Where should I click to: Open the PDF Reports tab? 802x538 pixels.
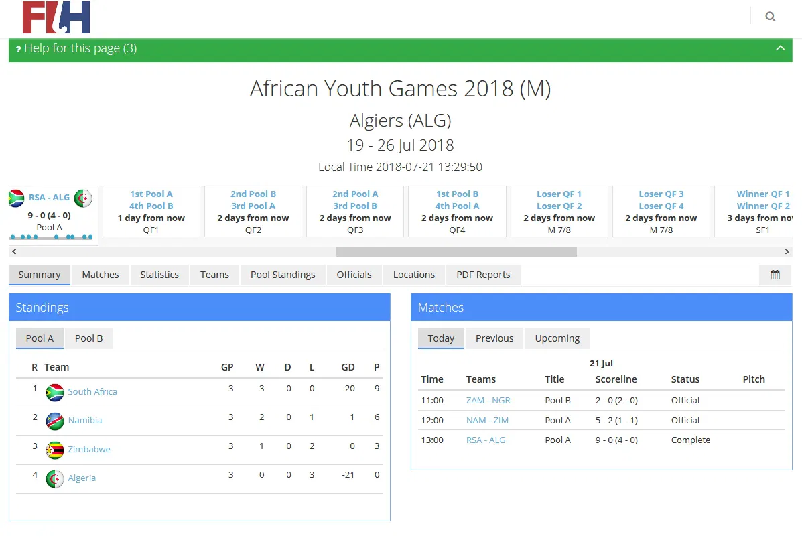(483, 275)
